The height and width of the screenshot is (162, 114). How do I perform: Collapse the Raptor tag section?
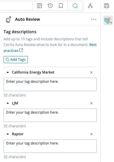8,134
